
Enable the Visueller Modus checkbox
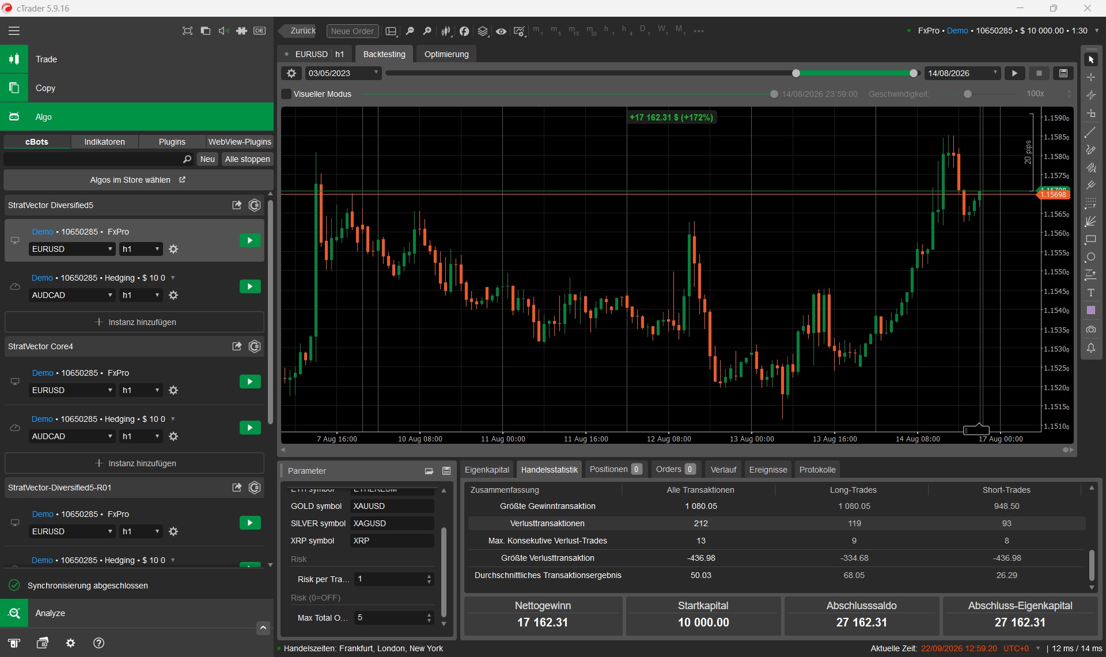(x=286, y=94)
